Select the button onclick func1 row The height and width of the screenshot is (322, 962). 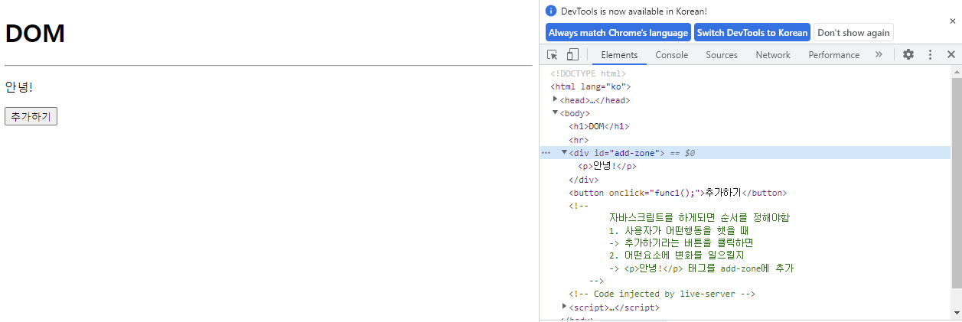pyautogui.click(x=677, y=193)
